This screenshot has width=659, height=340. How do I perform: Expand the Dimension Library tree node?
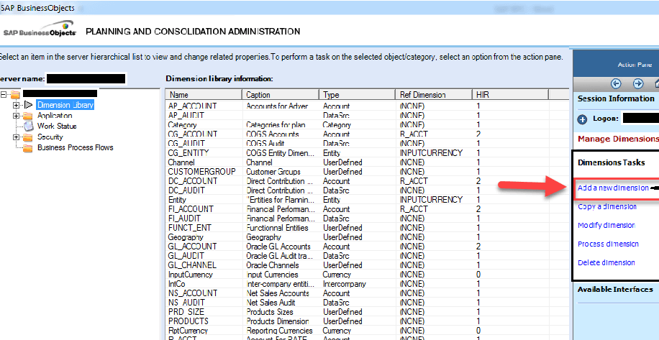click(x=16, y=105)
